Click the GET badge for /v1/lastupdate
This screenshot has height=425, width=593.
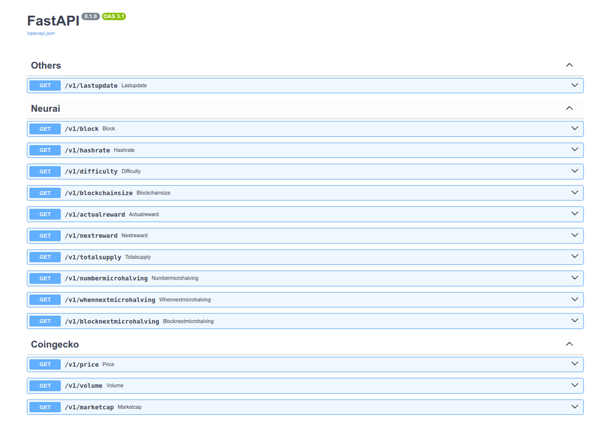(x=45, y=85)
